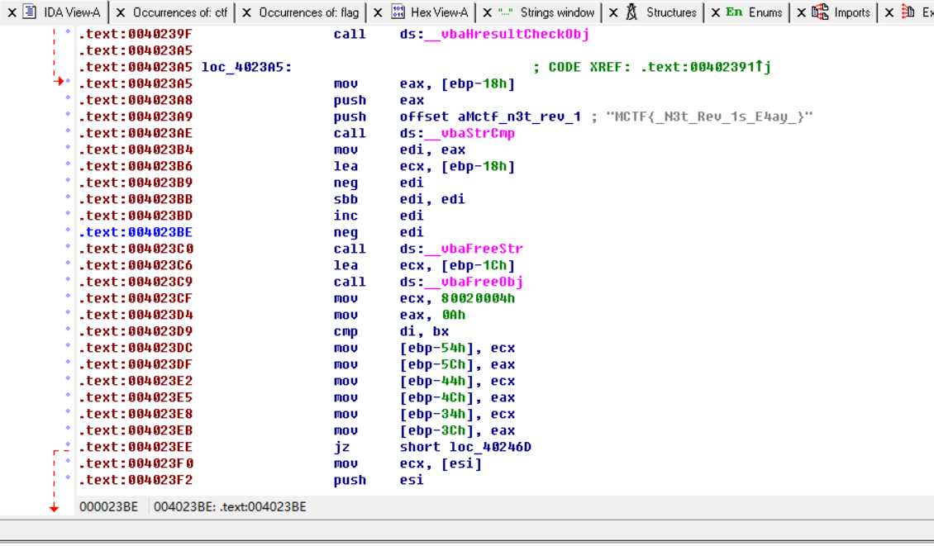The image size is (934, 546).
Task: Click the inc edi instruction
Action: click(x=379, y=216)
